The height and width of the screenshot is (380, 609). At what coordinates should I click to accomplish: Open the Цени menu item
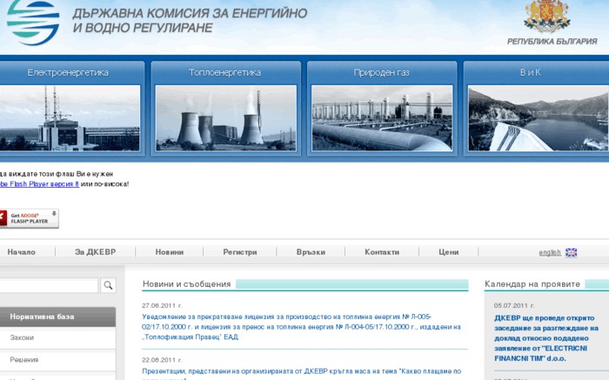(449, 252)
